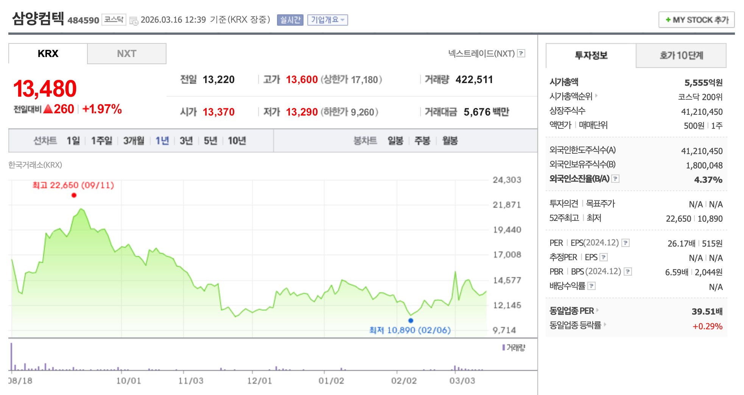Screen dimensions: 744x395
Task: Open help icon next to 외국인소진율(B/A)
Action: click(616, 179)
